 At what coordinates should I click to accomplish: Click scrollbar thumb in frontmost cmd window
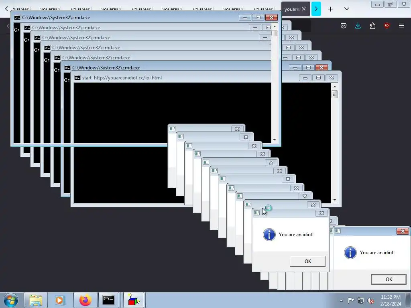[x=275, y=33]
